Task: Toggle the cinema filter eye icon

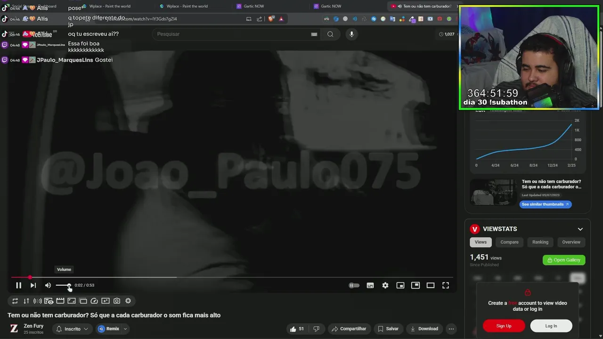Action: [x=49, y=301]
